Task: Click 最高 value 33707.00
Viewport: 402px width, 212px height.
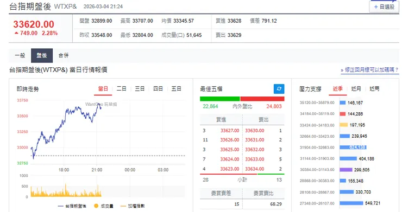Action: point(142,21)
